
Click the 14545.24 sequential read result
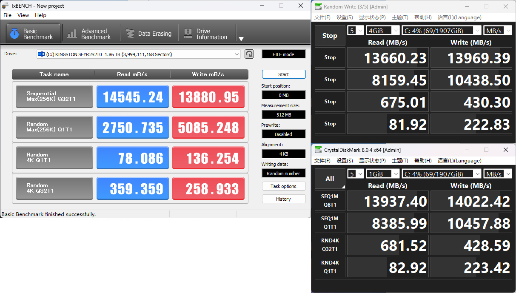(133, 97)
